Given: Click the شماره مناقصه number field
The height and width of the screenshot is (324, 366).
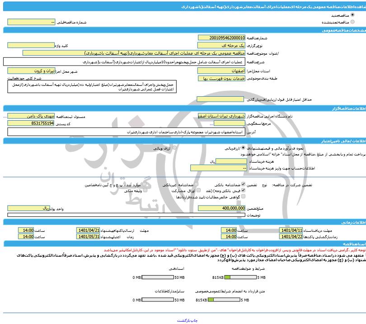Looking at the screenshot, I should click(x=221, y=38).
